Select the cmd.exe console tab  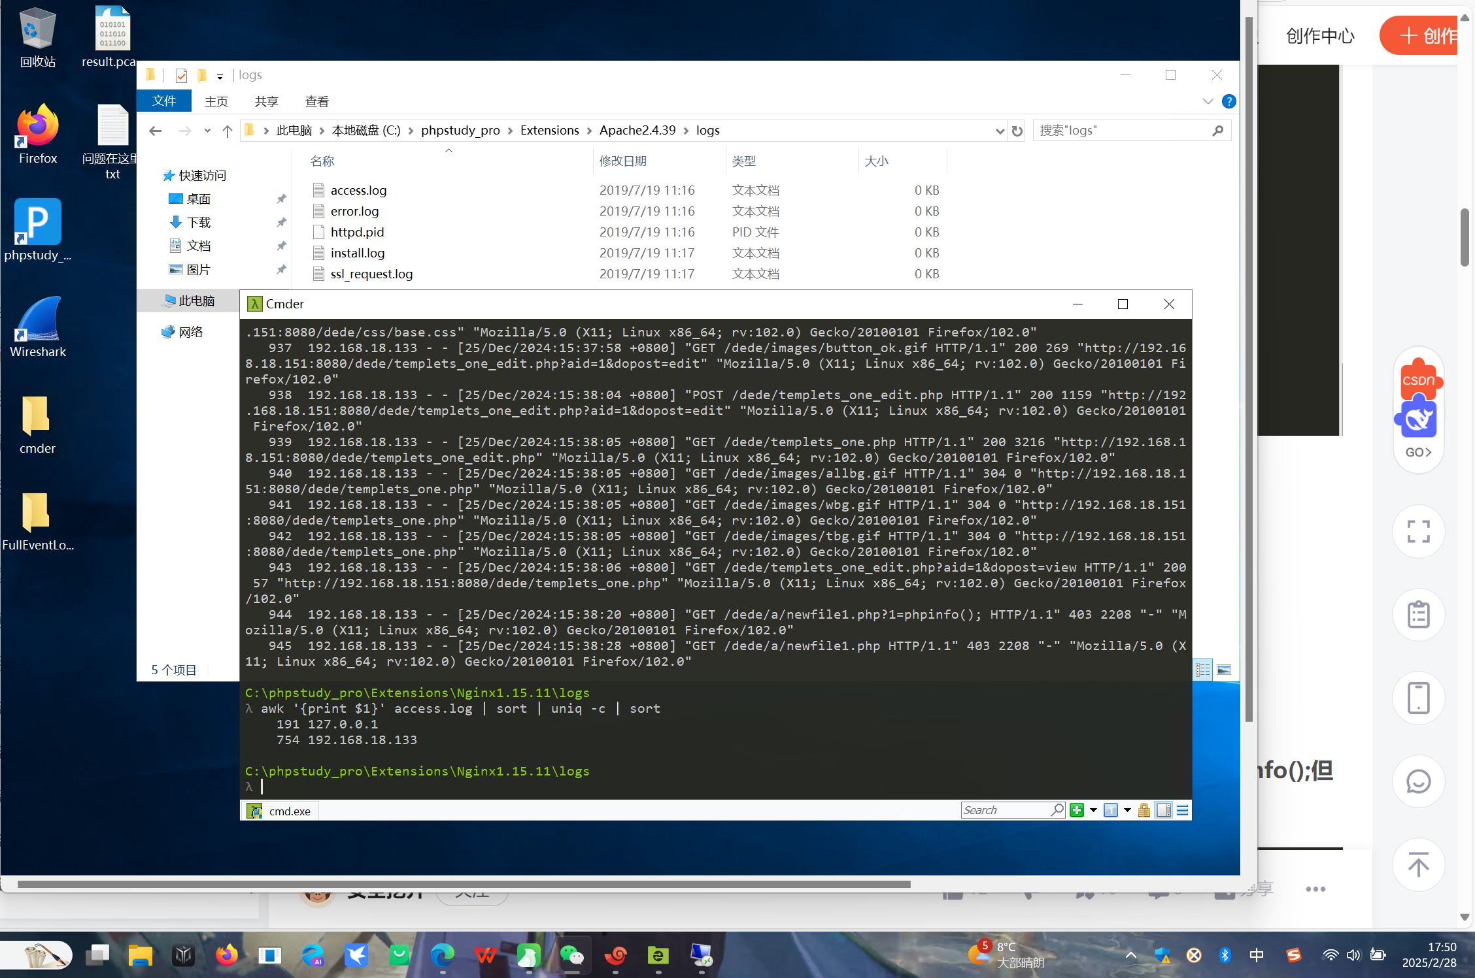pos(280,811)
